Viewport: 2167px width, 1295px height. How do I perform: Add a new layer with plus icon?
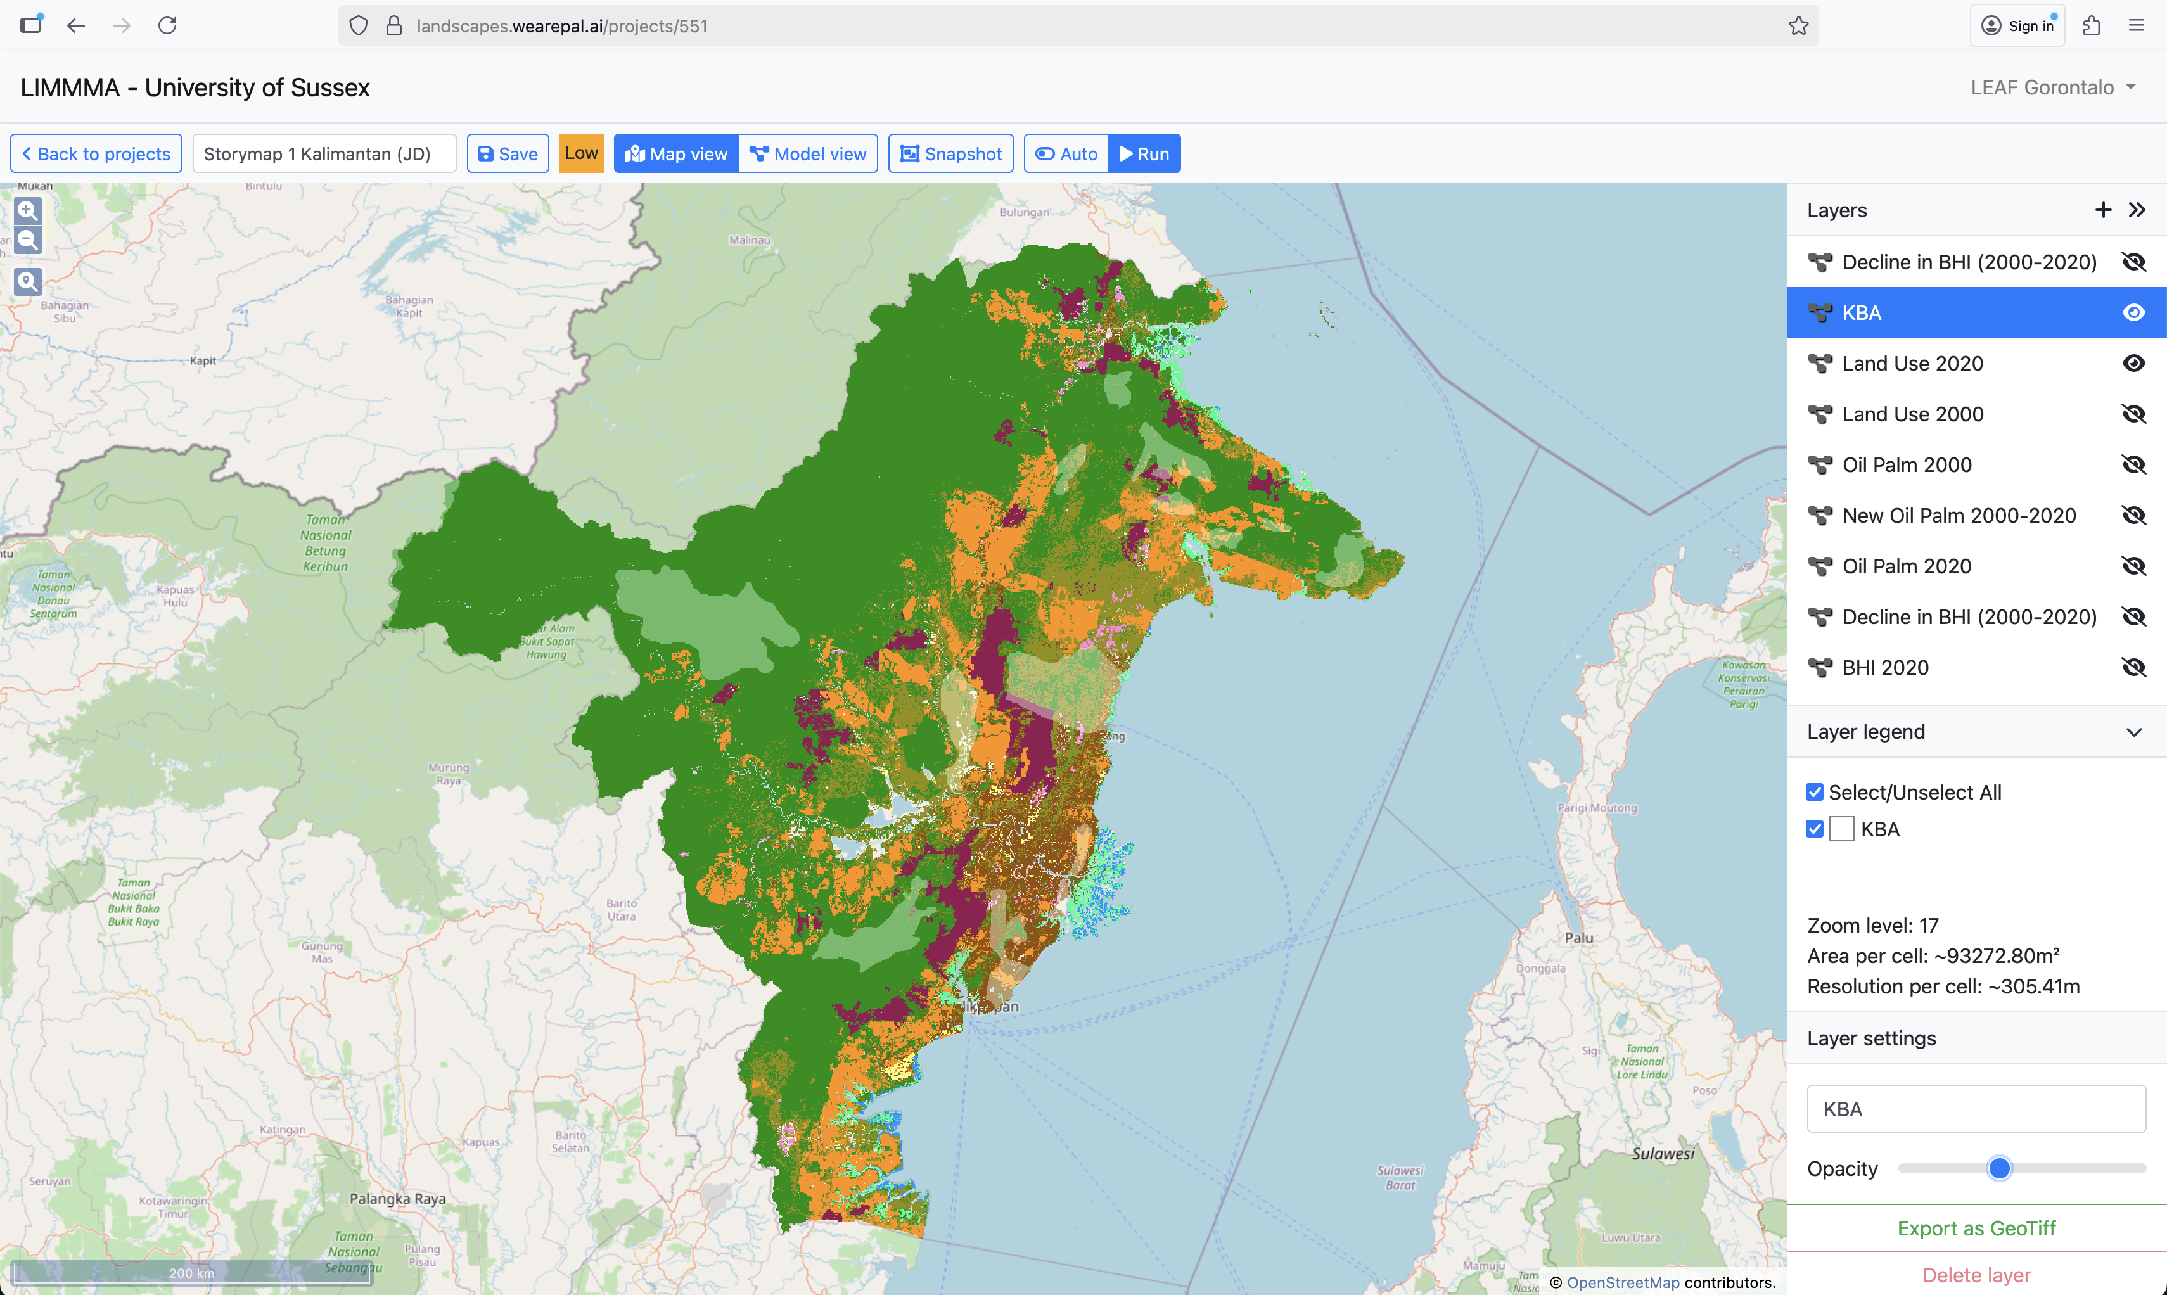[x=2102, y=210]
